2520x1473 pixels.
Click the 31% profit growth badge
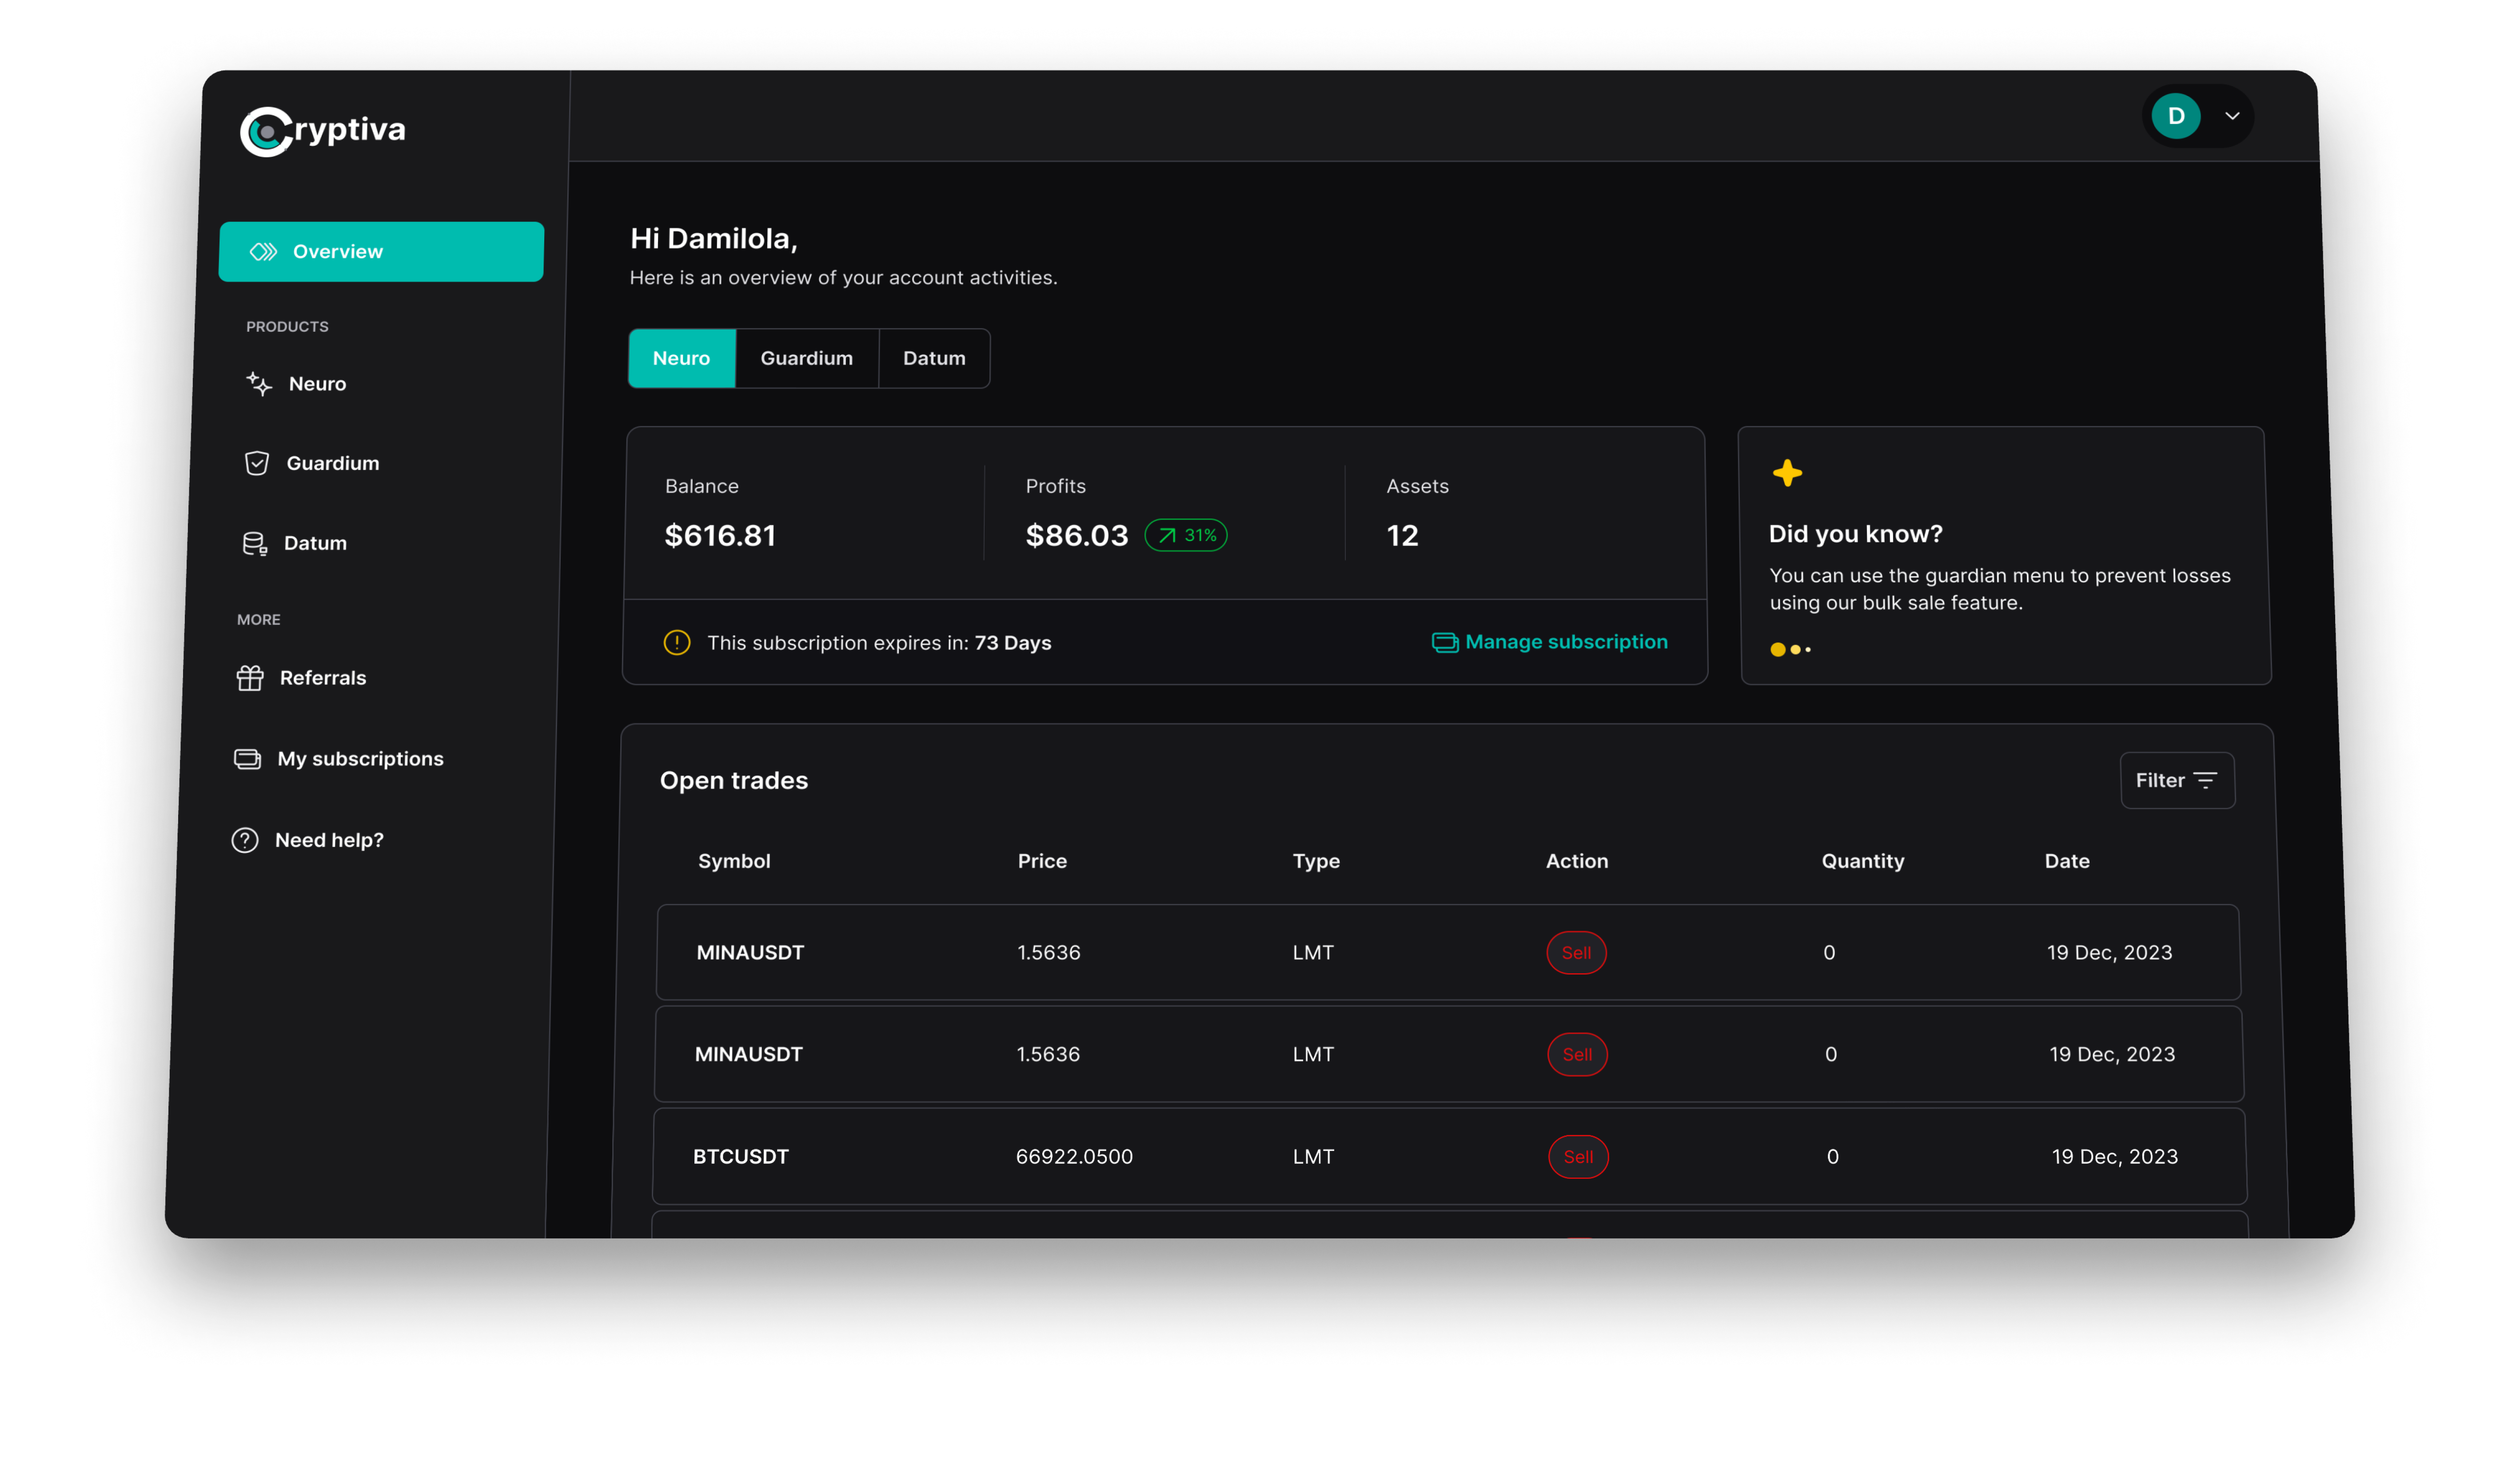tap(1185, 536)
